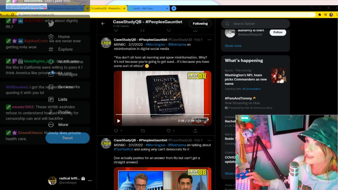Image resolution: width=338 pixels, height=190 pixels.
Task: Open Messages in the sidebar
Action: pos(63,74)
